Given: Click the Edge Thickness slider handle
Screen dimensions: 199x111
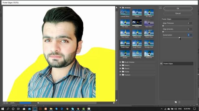Looking at the screenshot, I should [x=163, y=26].
